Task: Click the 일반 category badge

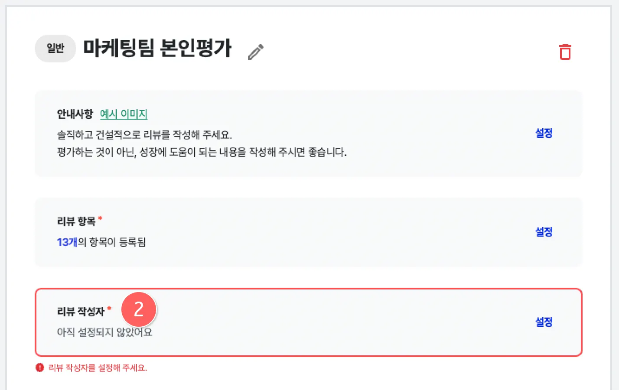Action: click(x=55, y=49)
